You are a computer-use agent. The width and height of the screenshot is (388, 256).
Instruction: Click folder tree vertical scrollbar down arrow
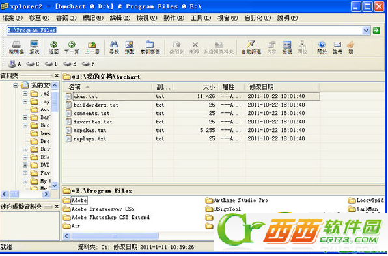click(55, 185)
